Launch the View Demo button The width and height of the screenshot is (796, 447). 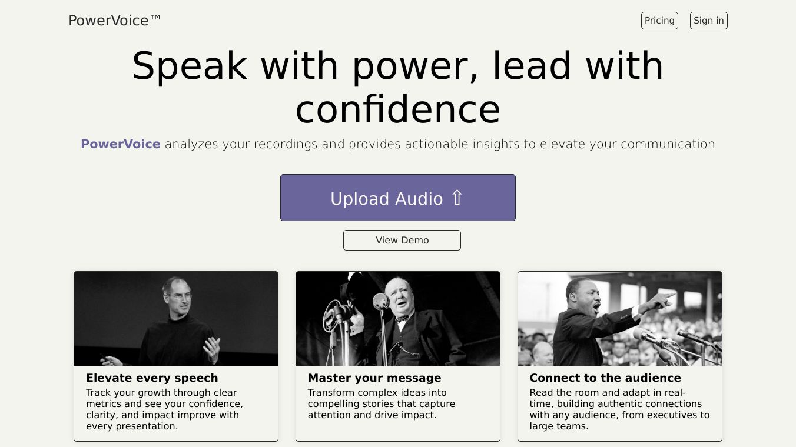pos(402,240)
